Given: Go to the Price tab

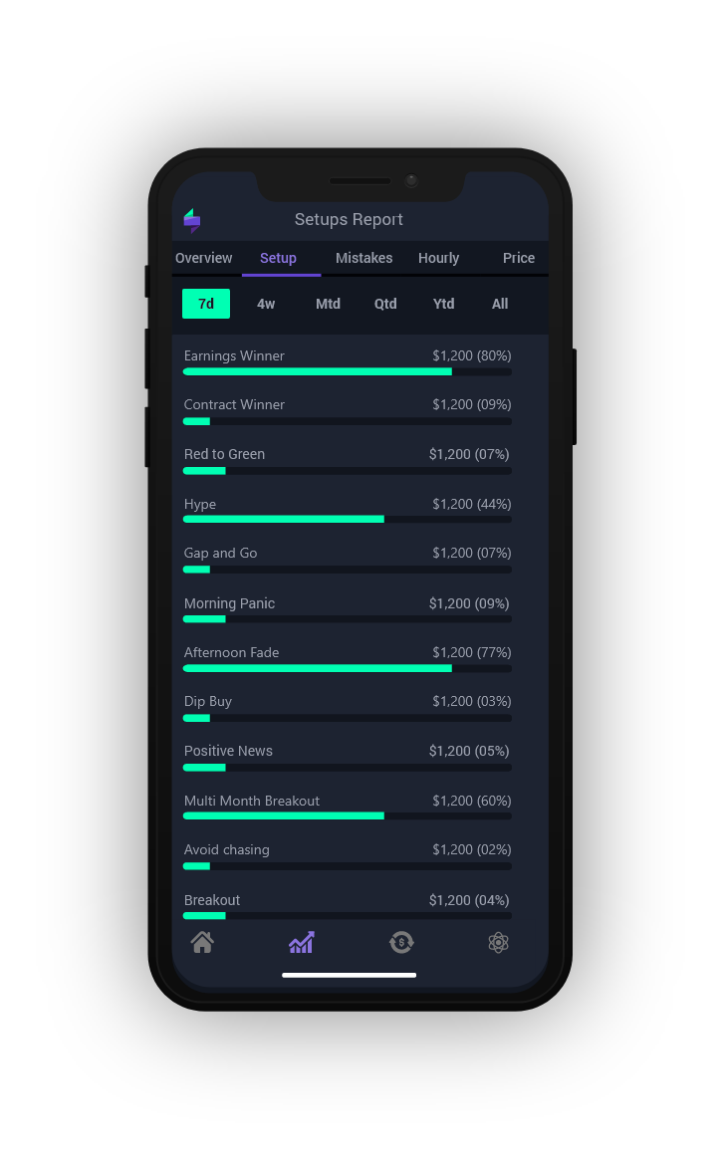Looking at the screenshot, I should pos(518,258).
